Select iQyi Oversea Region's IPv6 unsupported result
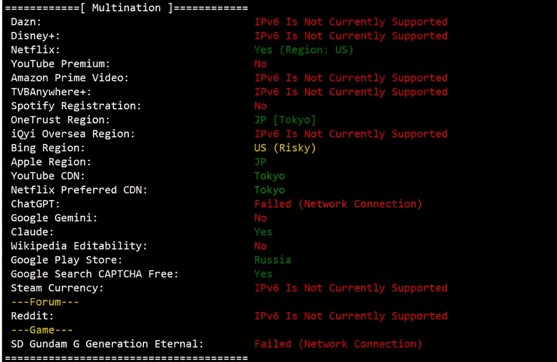This screenshot has height=362, width=557. point(351,134)
